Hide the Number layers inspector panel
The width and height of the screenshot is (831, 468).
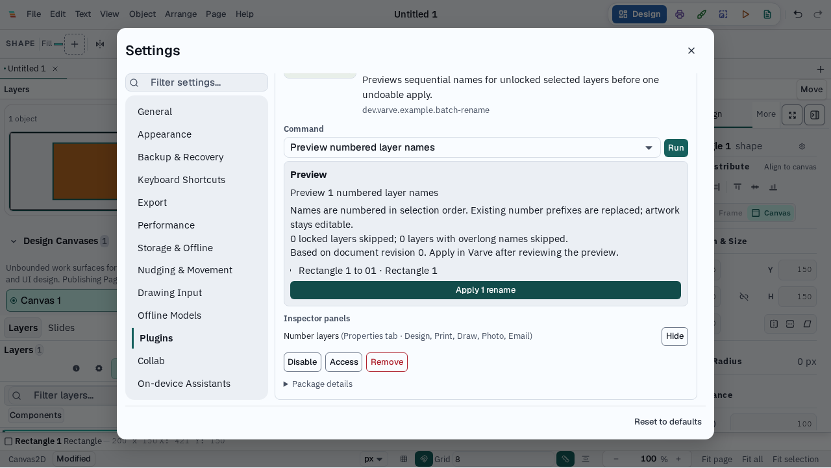675,336
